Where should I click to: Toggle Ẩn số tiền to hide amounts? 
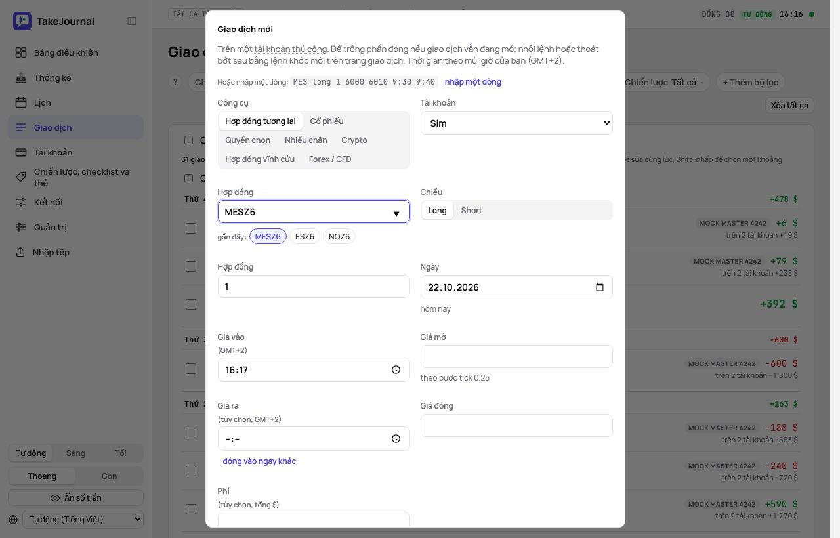point(75,498)
